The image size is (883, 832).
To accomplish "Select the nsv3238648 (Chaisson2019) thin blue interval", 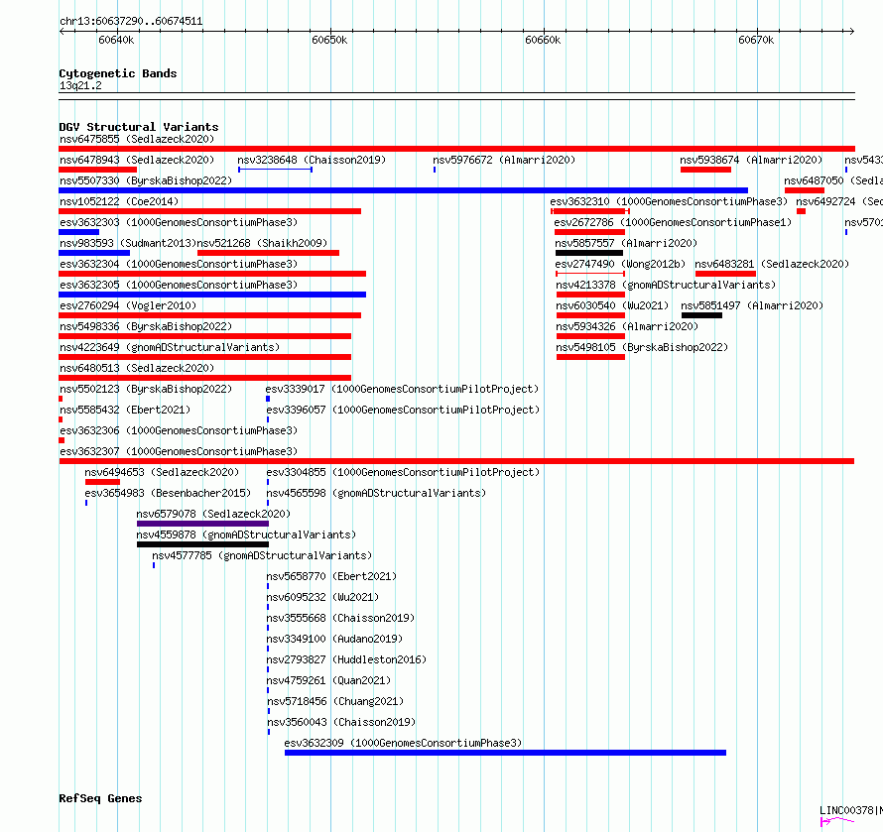I will click(x=276, y=170).
